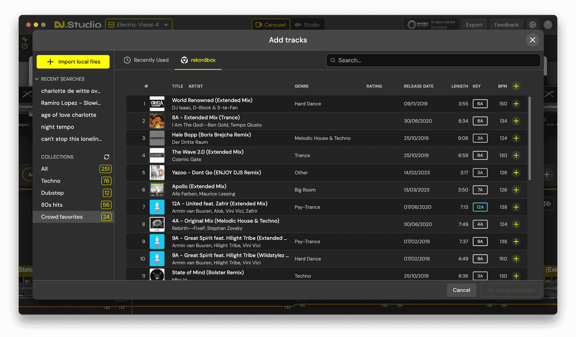The width and height of the screenshot is (576, 337).
Task: Switch to Carousel view
Action: coord(271,24)
